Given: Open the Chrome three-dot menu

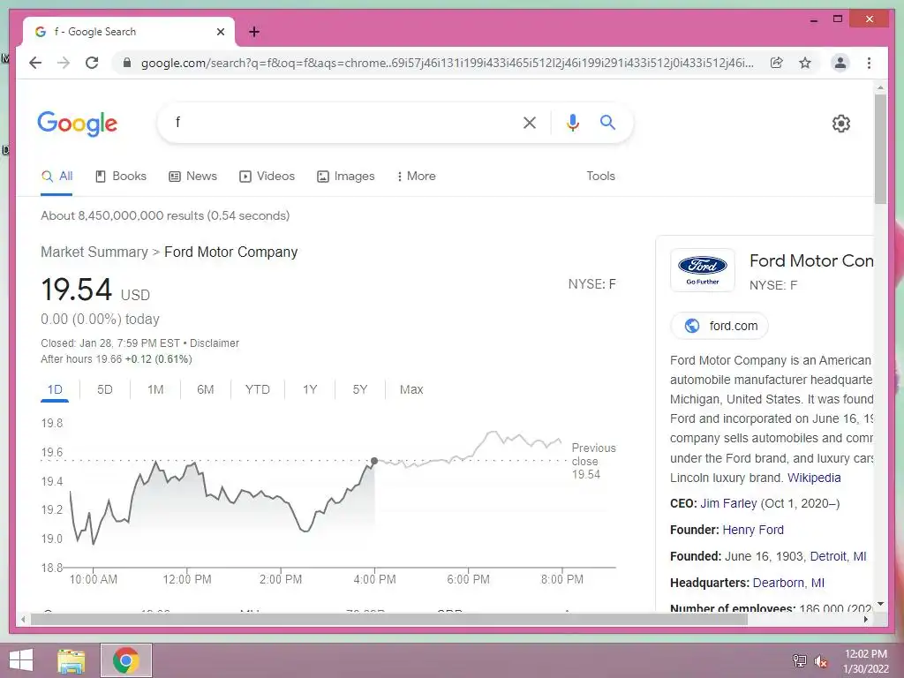Looking at the screenshot, I should point(869,63).
